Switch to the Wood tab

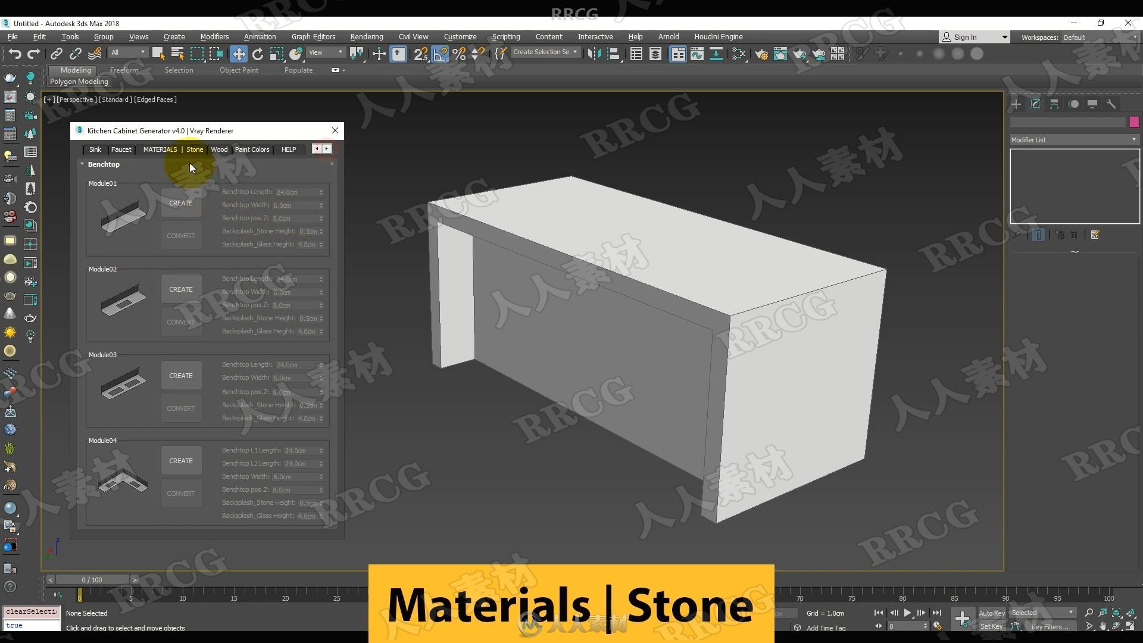(x=219, y=149)
